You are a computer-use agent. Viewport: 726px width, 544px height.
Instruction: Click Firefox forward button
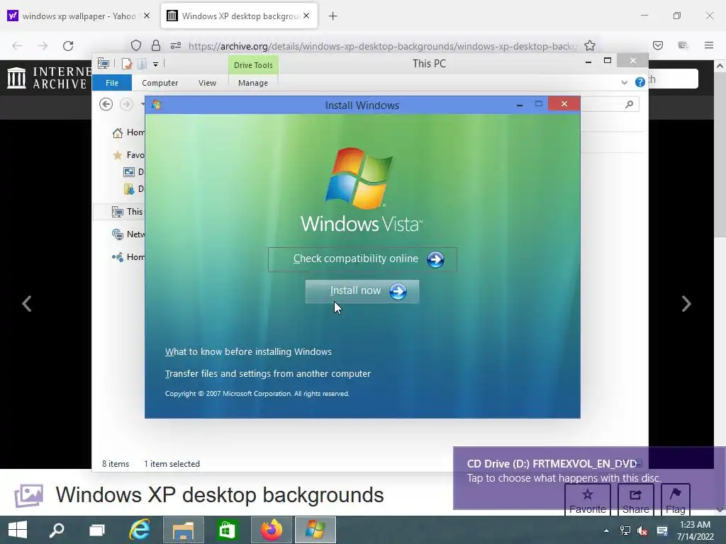(x=43, y=46)
